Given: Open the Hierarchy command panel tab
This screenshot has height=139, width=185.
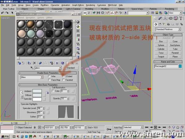Looking at the screenshot, I should tap(165, 18).
